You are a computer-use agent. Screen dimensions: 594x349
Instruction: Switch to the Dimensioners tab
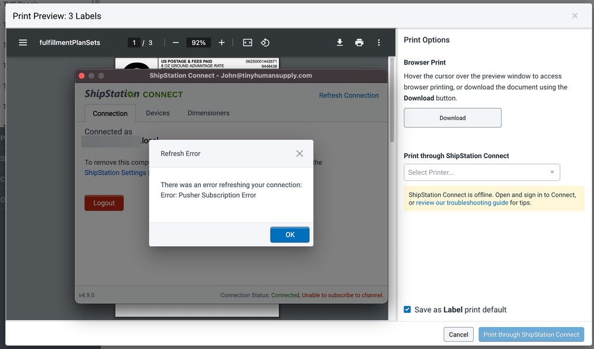(208, 113)
